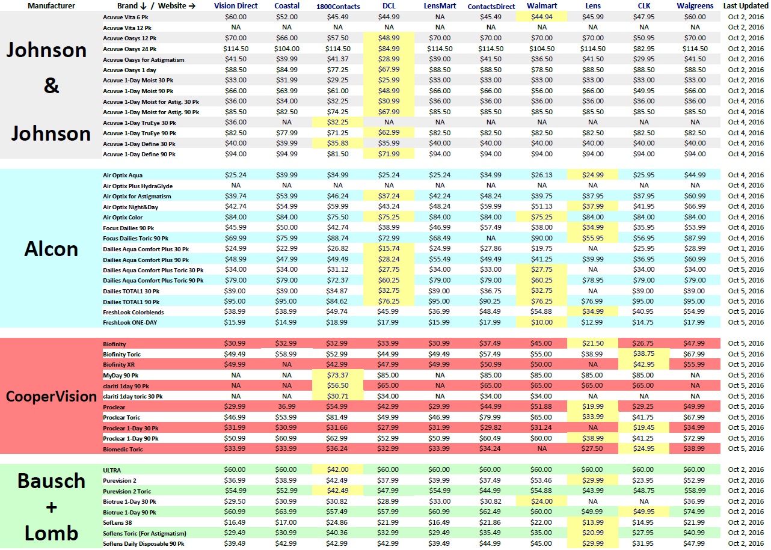The height and width of the screenshot is (550, 771).
Task: Open the Coastal column header link
Action: pos(287,5)
